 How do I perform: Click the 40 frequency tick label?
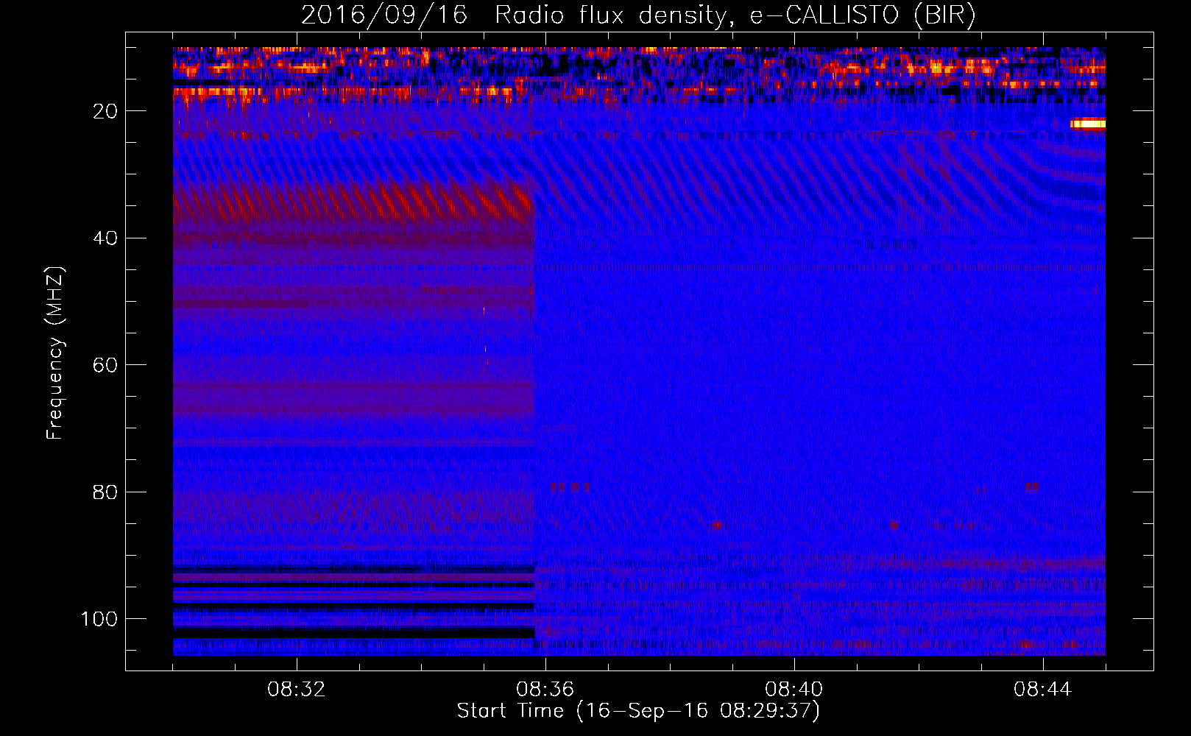tap(106, 238)
